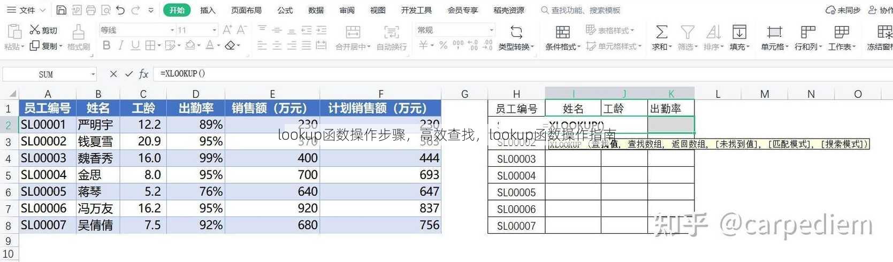The width and height of the screenshot is (893, 262).
Task: Switch to the 数据 tab
Action: pos(316,10)
